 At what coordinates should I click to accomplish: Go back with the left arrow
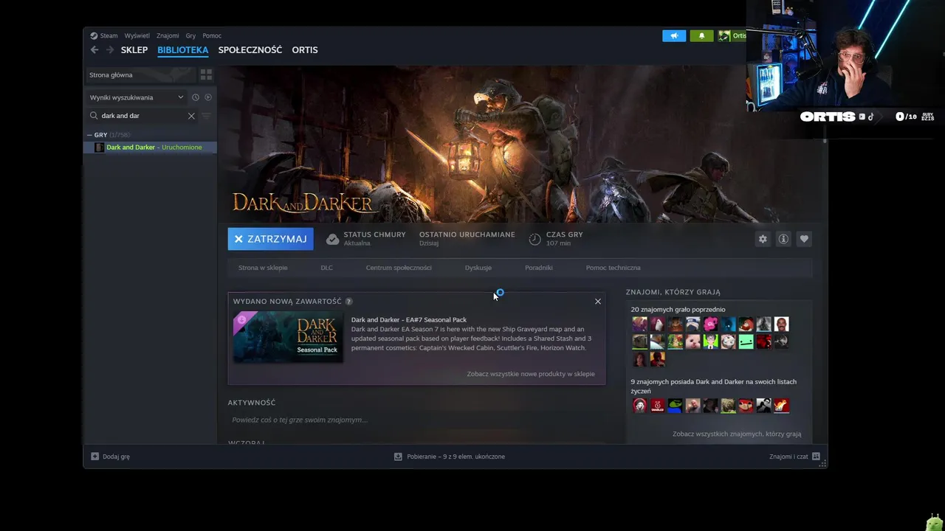pyautogui.click(x=94, y=50)
